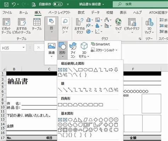Open the ファイル tab
Screen dimensions: 168x141
pos(7,12)
